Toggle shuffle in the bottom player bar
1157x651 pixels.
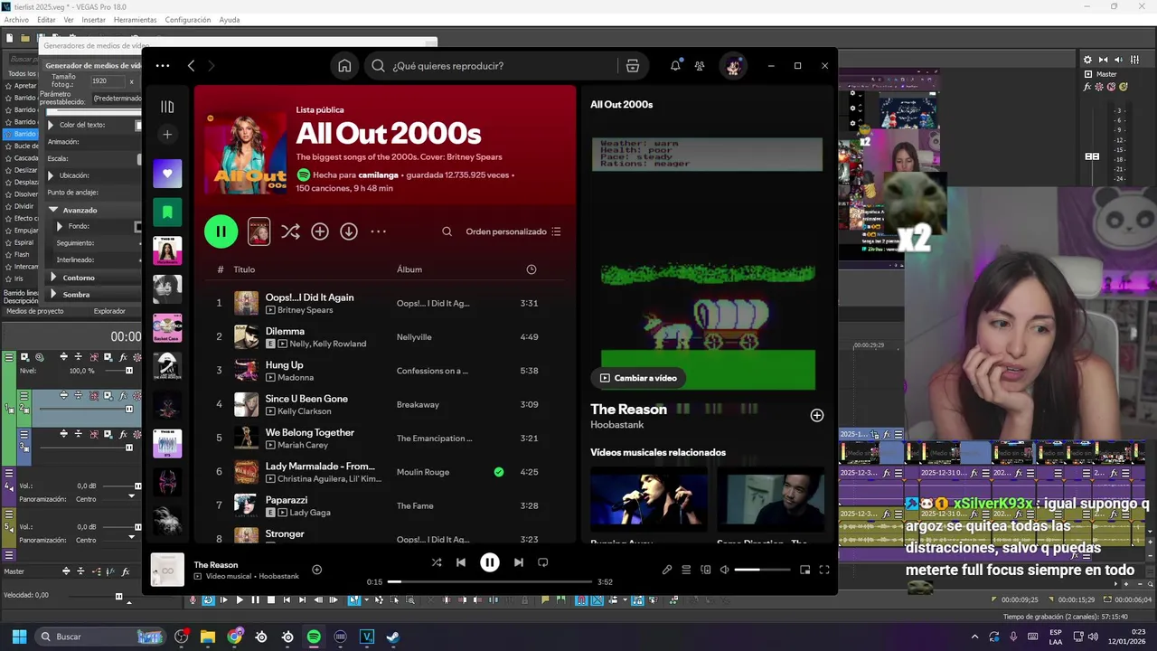pos(437,562)
